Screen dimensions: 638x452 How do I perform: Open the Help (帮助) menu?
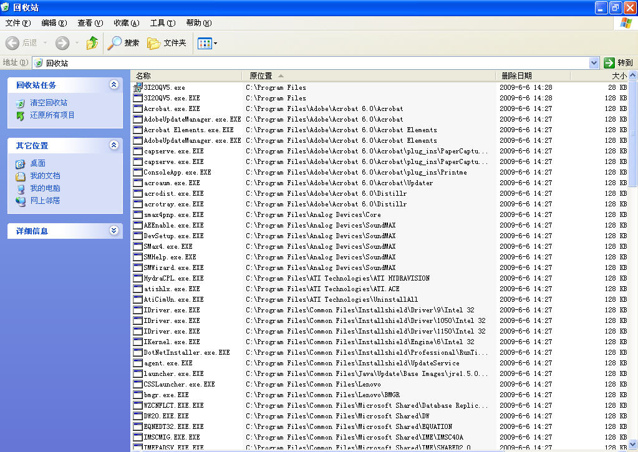click(x=199, y=23)
